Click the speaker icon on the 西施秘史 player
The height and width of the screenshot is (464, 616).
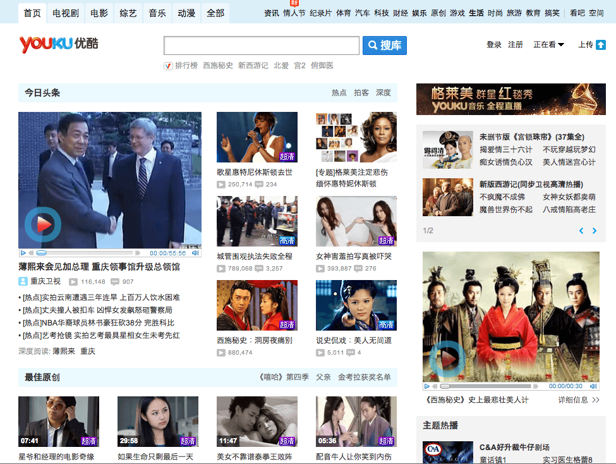pos(593,386)
